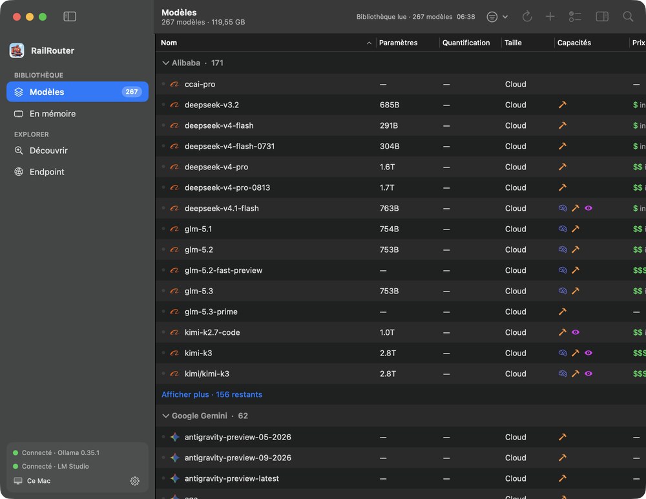
Task: Collapse the Alibaba group
Action: click(x=165, y=63)
